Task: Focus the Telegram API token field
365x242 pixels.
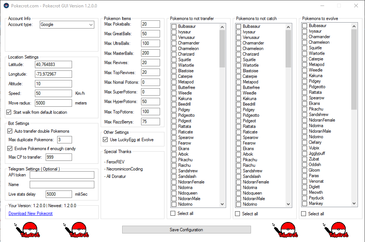Action: 62,175
